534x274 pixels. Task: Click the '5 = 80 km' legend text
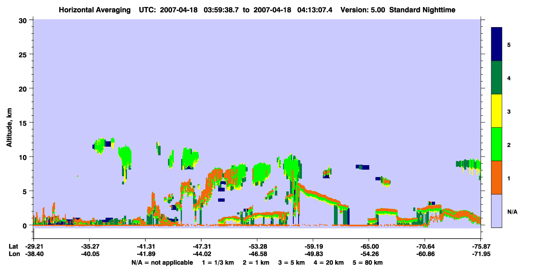click(x=368, y=262)
